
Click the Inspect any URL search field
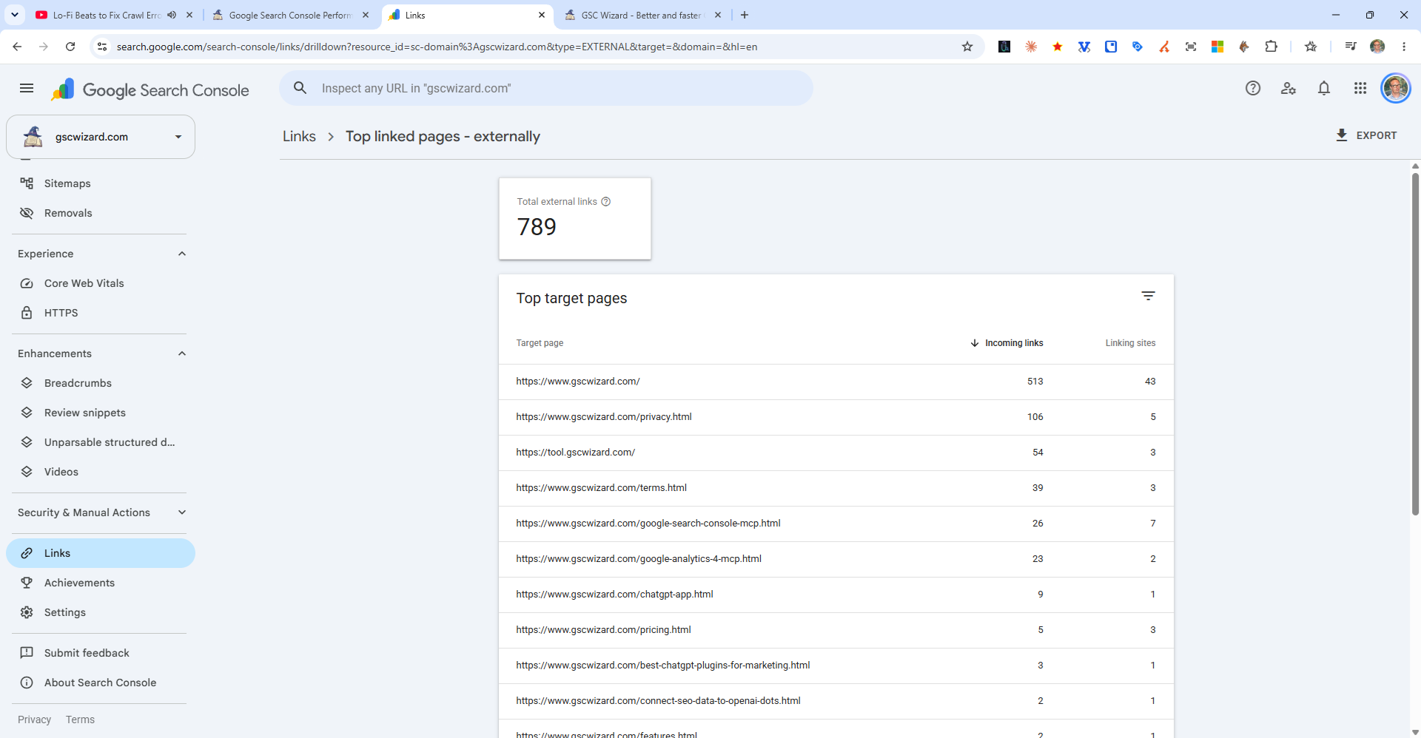(546, 88)
